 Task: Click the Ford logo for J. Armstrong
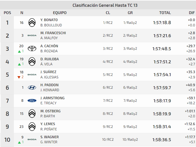point(32,101)
